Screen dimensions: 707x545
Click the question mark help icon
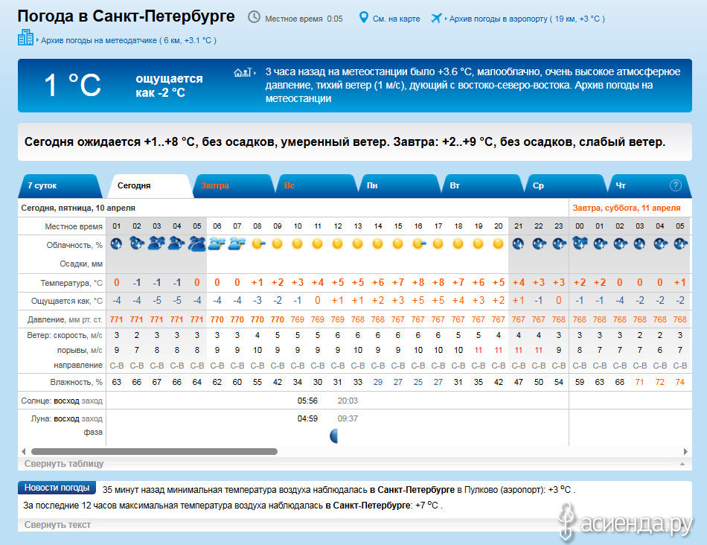[x=676, y=185]
